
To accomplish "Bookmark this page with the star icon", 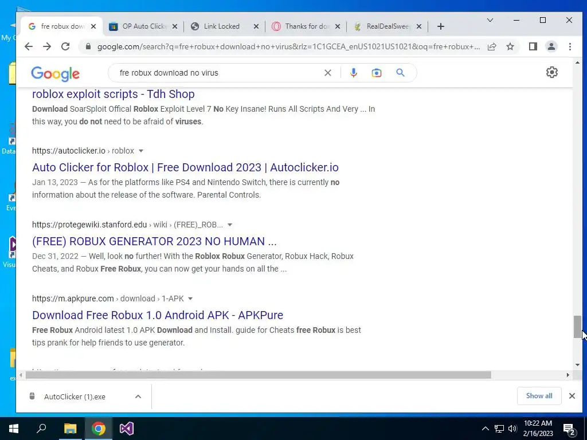I will pos(510,46).
